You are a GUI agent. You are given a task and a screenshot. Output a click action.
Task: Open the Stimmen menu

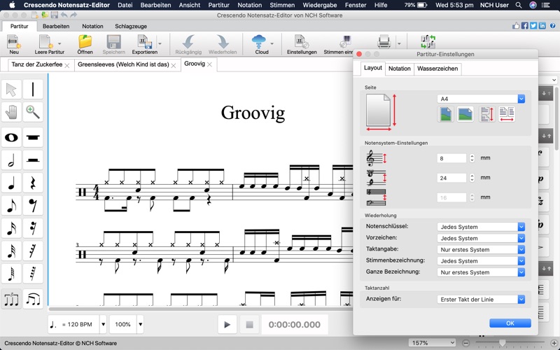coord(282,5)
